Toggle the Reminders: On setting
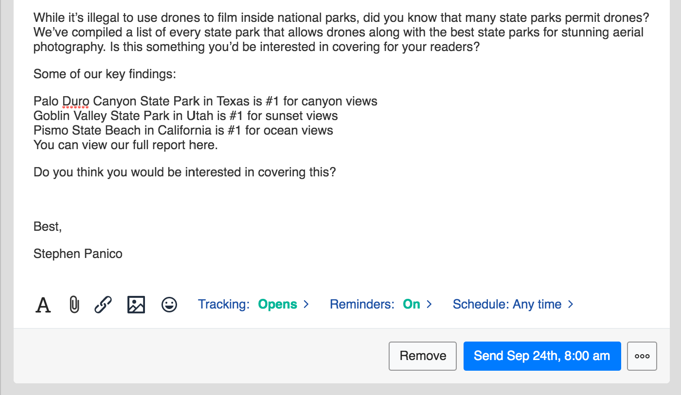The width and height of the screenshot is (681, 395). (x=381, y=305)
